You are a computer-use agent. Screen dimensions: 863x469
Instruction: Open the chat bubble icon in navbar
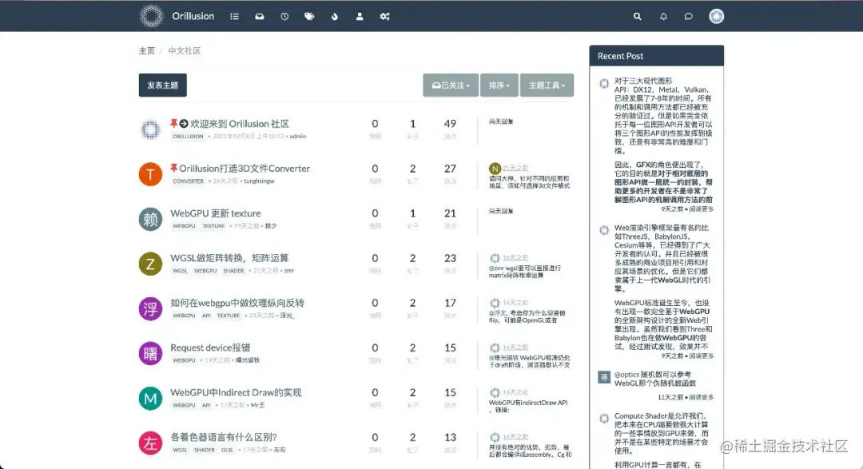coord(688,16)
